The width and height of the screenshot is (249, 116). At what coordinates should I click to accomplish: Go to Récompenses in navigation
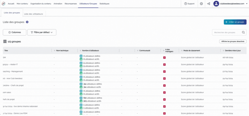71,4
